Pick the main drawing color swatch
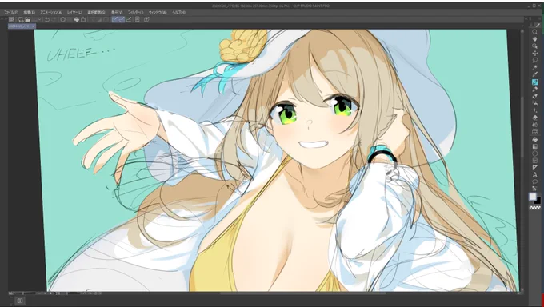Image resolution: width=544 pixels, height=307 pixels. (x=533, y=197)
